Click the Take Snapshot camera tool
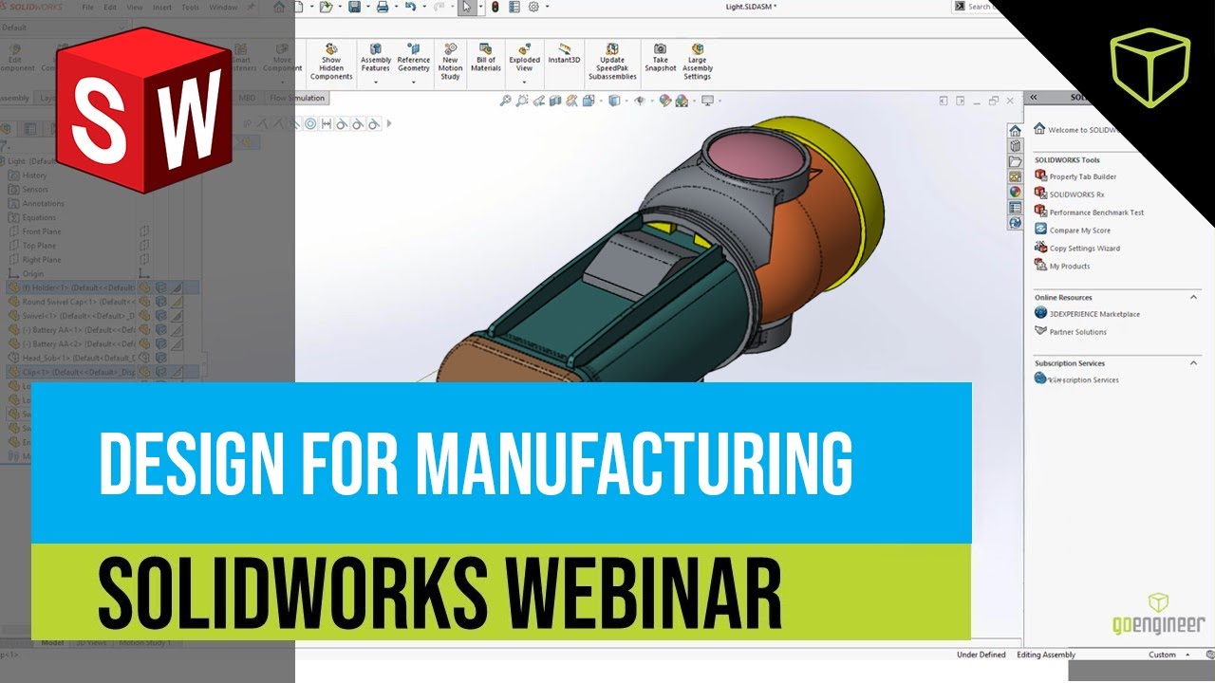Image resolution: width=1215 pixels, height=683 pixels. click(661, 58)
